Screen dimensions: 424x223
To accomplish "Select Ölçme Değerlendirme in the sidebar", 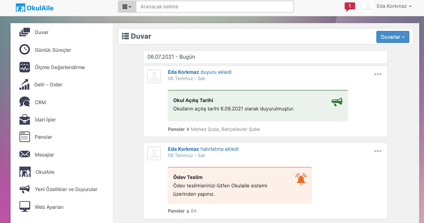I will (x=60, y=67).
